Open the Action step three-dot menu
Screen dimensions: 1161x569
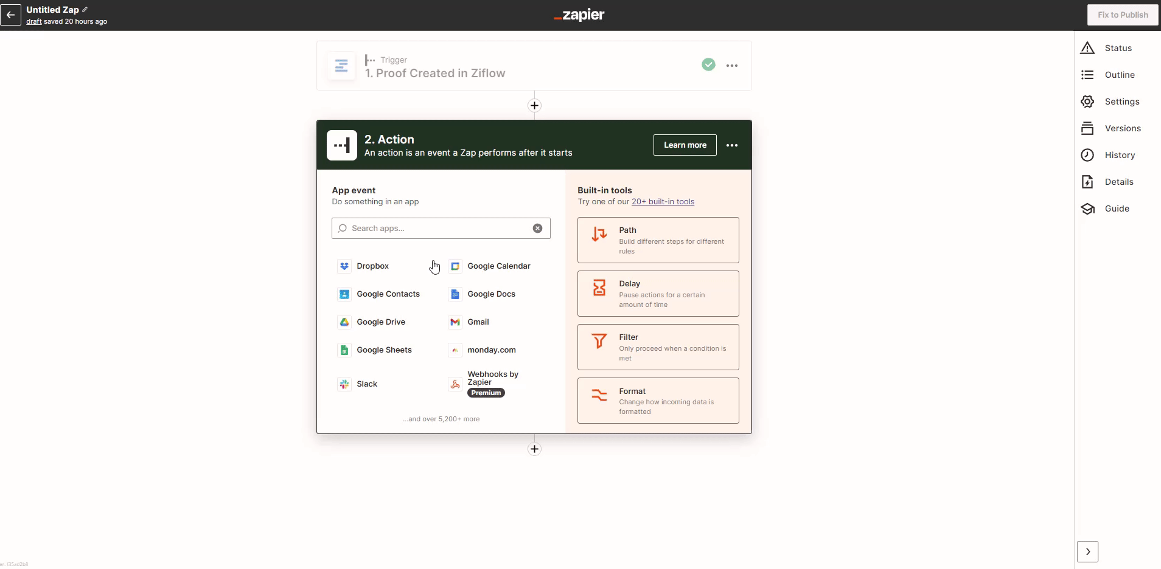point(732,145)
